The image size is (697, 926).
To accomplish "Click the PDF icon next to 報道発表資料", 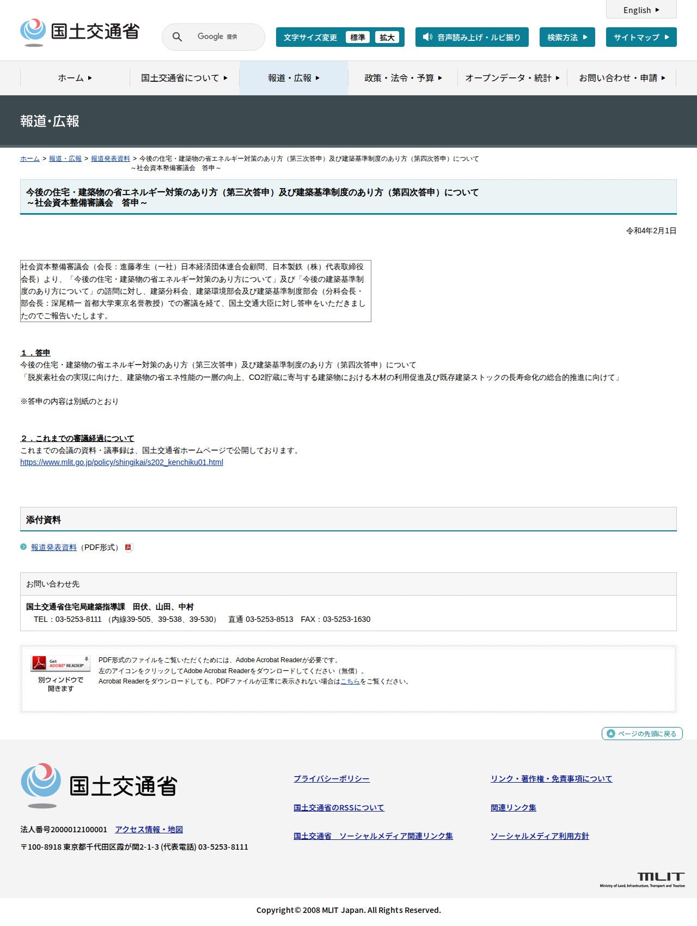I will point(129,548).
